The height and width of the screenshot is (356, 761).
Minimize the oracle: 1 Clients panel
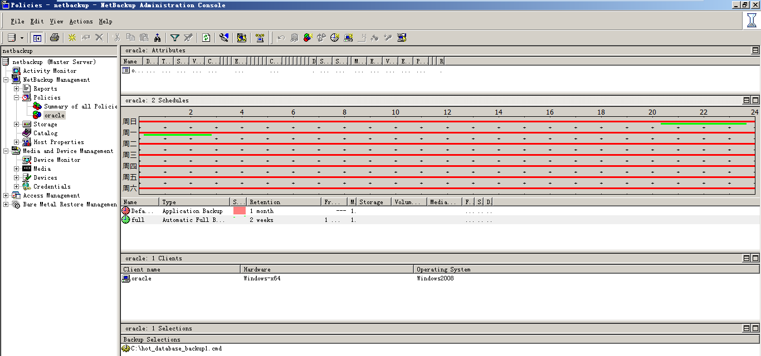tap(747, 258)
